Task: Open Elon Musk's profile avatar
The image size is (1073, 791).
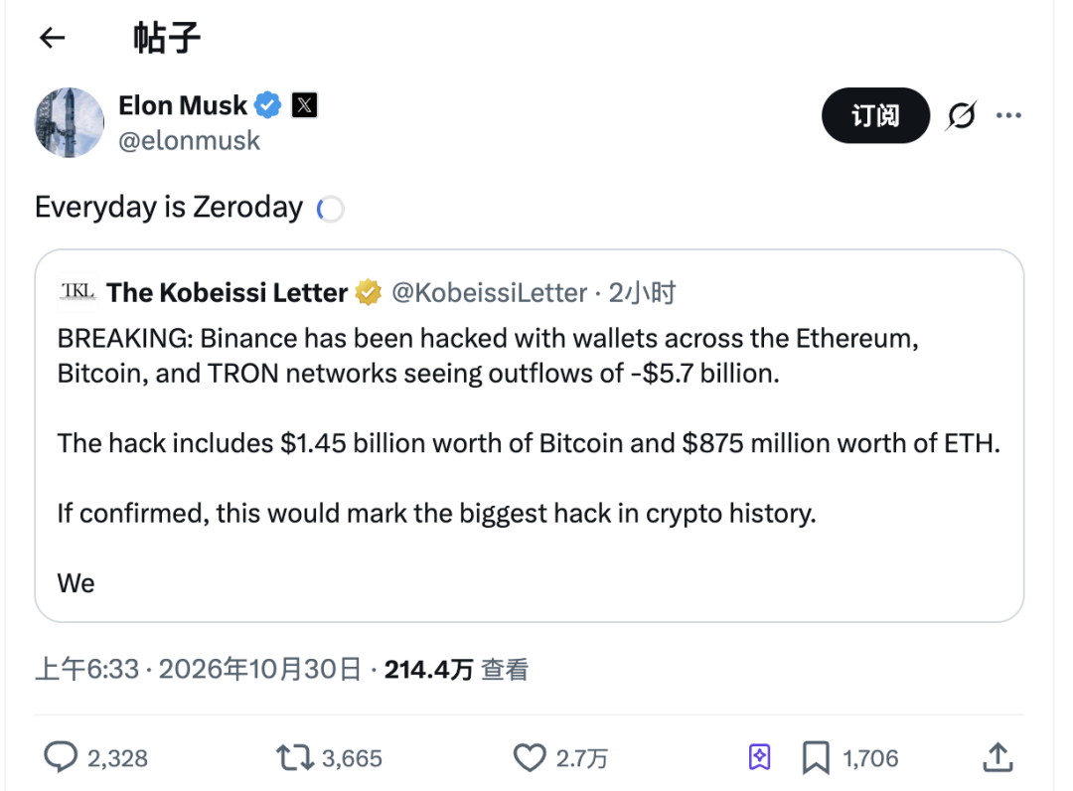Action: pos(70,122)
